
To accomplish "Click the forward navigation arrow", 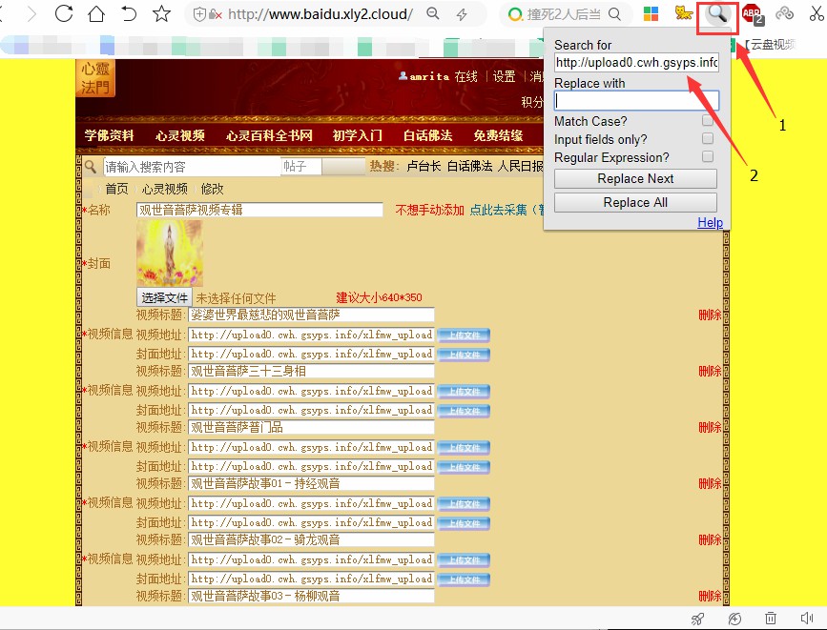I will pos(31,13).
